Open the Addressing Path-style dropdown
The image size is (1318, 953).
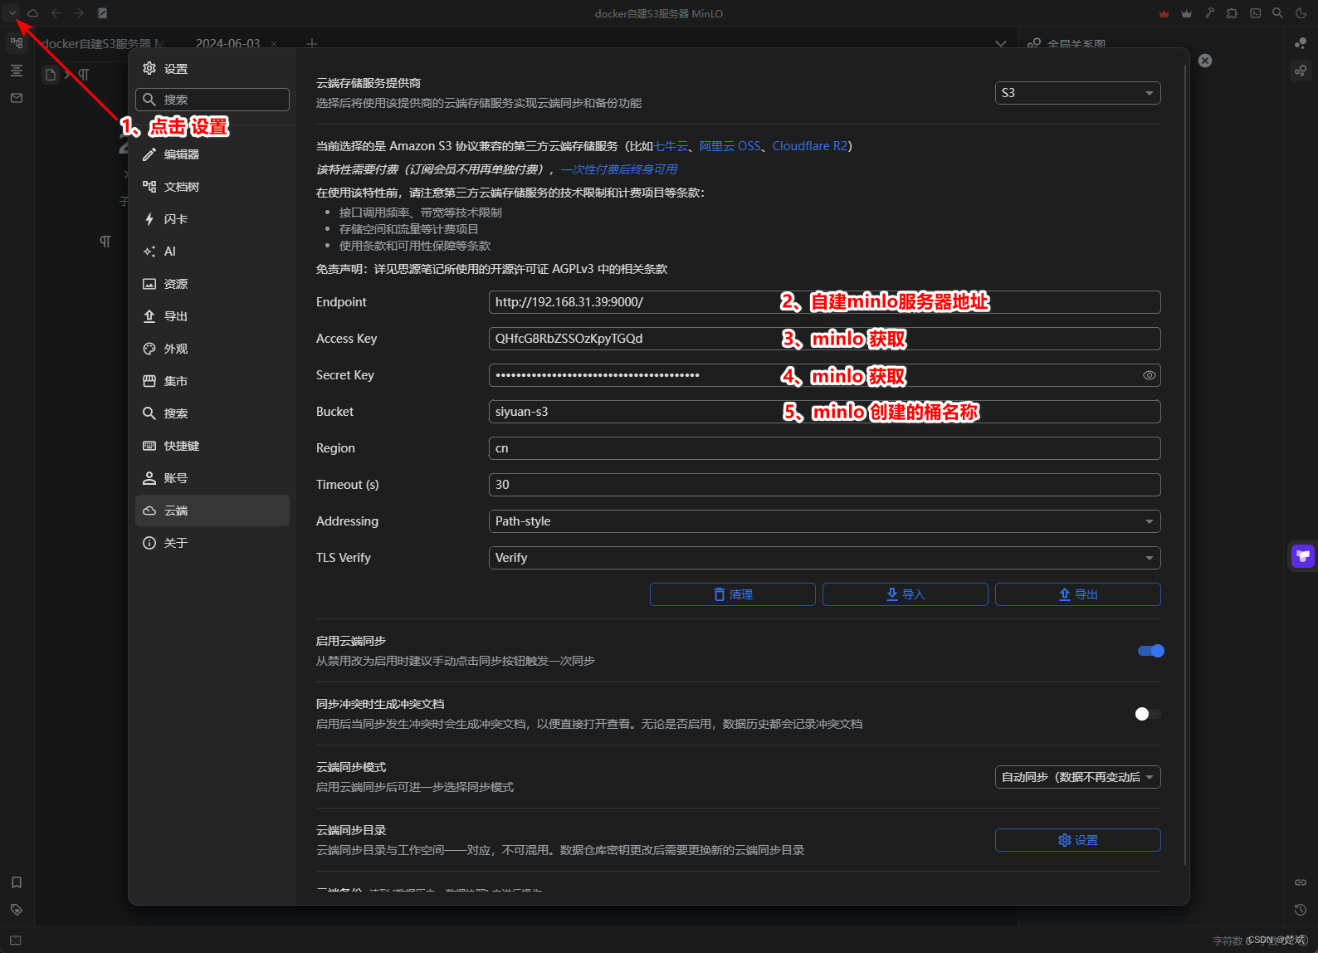(824, 521)
